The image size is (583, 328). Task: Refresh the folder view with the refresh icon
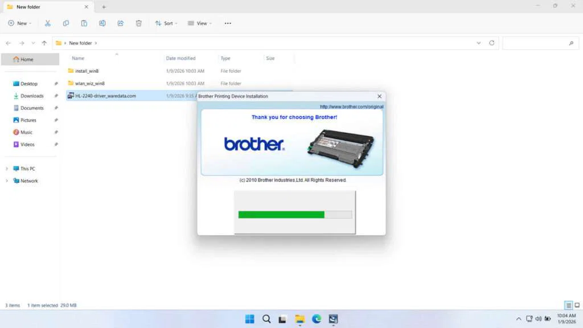(491, 43)
